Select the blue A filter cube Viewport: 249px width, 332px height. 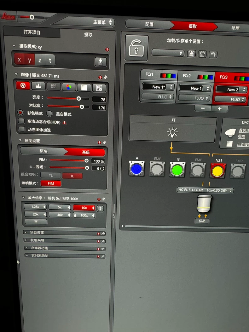[x=136, y=168]
